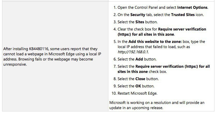Click the bold "Internet Options" text
Image resolution: width=216 pixels, height=113 pixels.
(193, 7)
